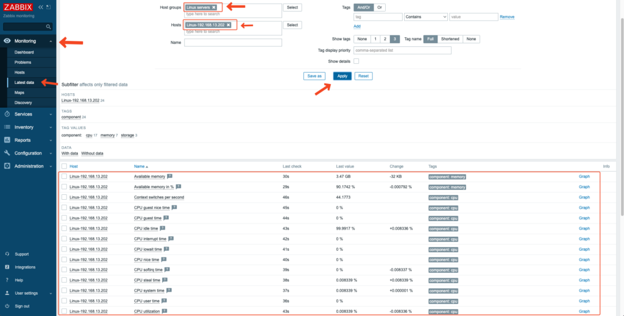624x316 pixels.
Task: Click the User settings person icon
Action: 7,293
